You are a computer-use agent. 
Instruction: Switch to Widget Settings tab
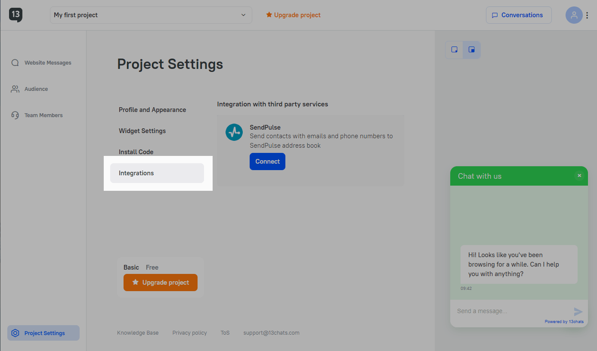click(x=142, y=131)
